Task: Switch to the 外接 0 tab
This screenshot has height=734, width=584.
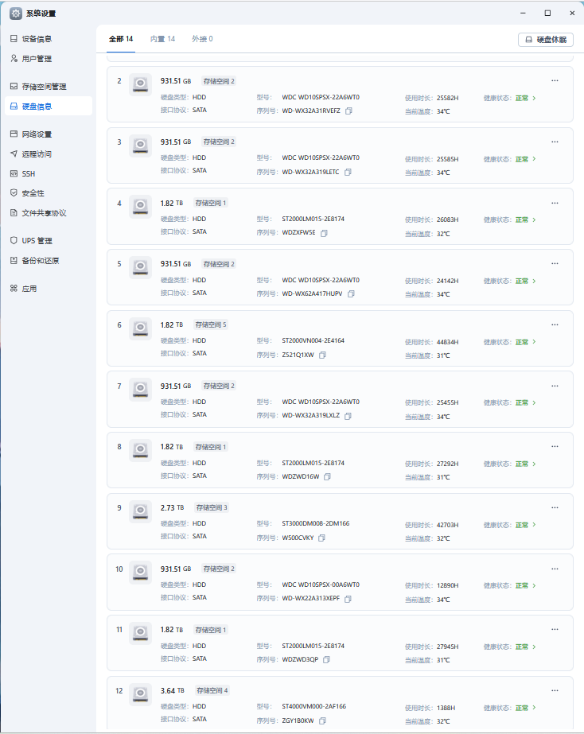Action: (202, 39)
